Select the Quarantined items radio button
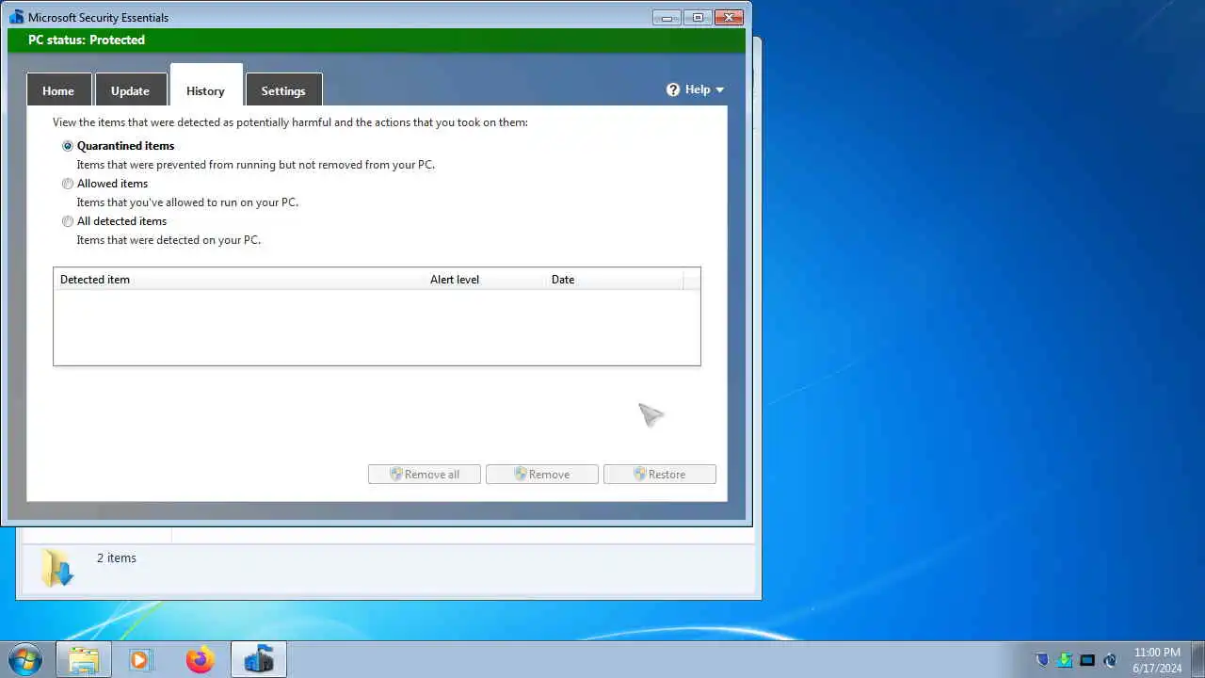Viewport: 1205px width, 678px height. click(x=68, y=146)
